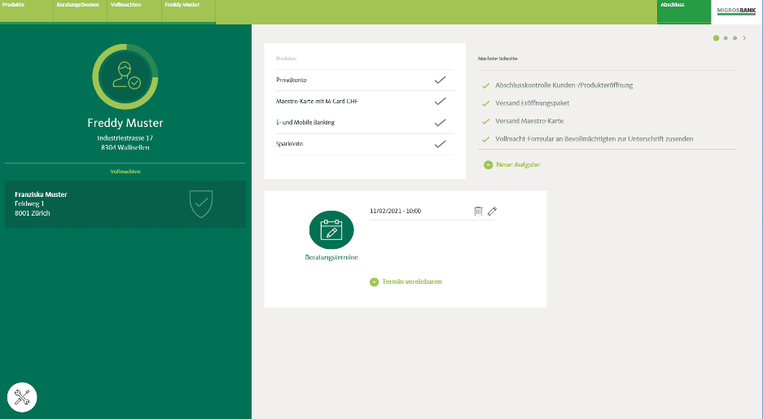Screen dimensions: 763x419
Task: Toggle the E- und Mobile Banking checkmark
Action: coord(440,123)
